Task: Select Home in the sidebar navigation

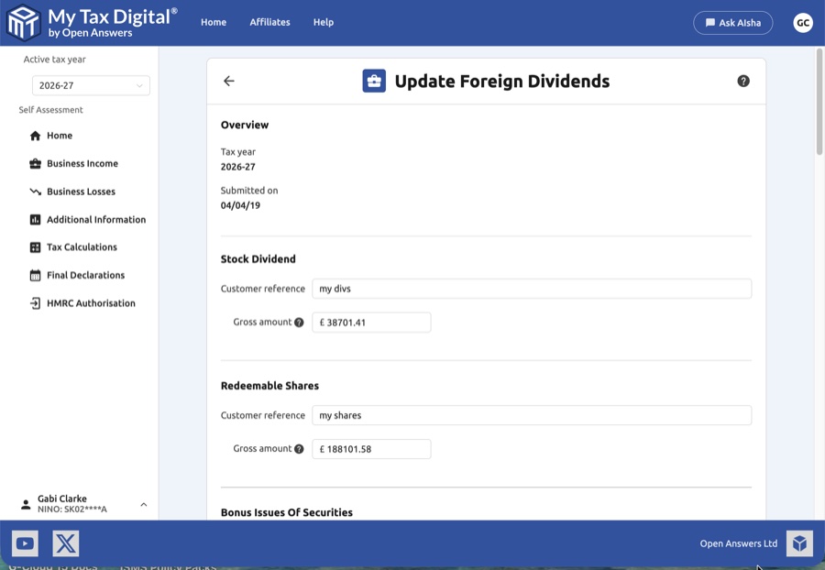Action: pos(60,136)
